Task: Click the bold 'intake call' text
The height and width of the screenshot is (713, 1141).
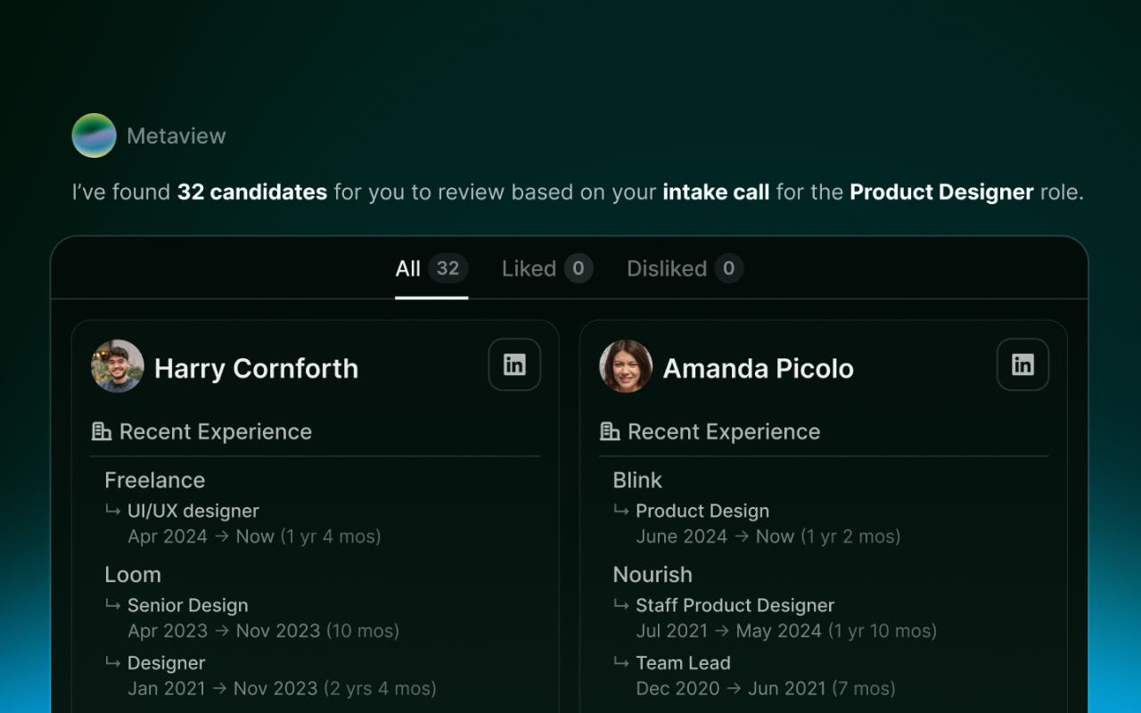Action: [x=716, y=193]
